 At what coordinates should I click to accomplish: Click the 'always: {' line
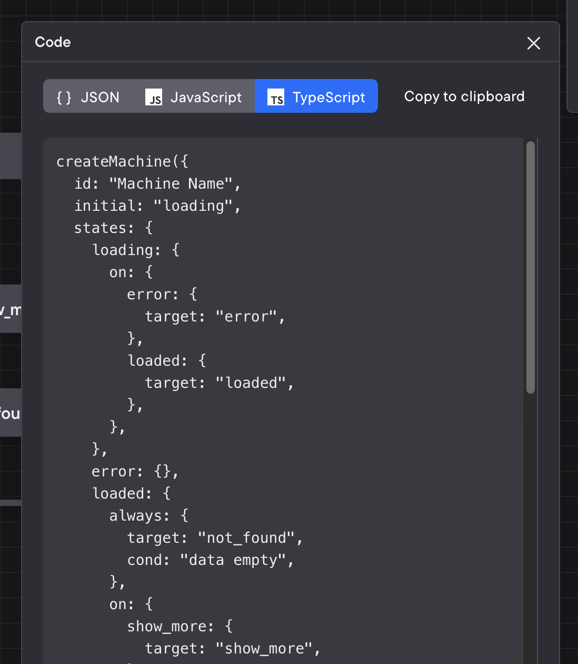[x=149, y=515]
